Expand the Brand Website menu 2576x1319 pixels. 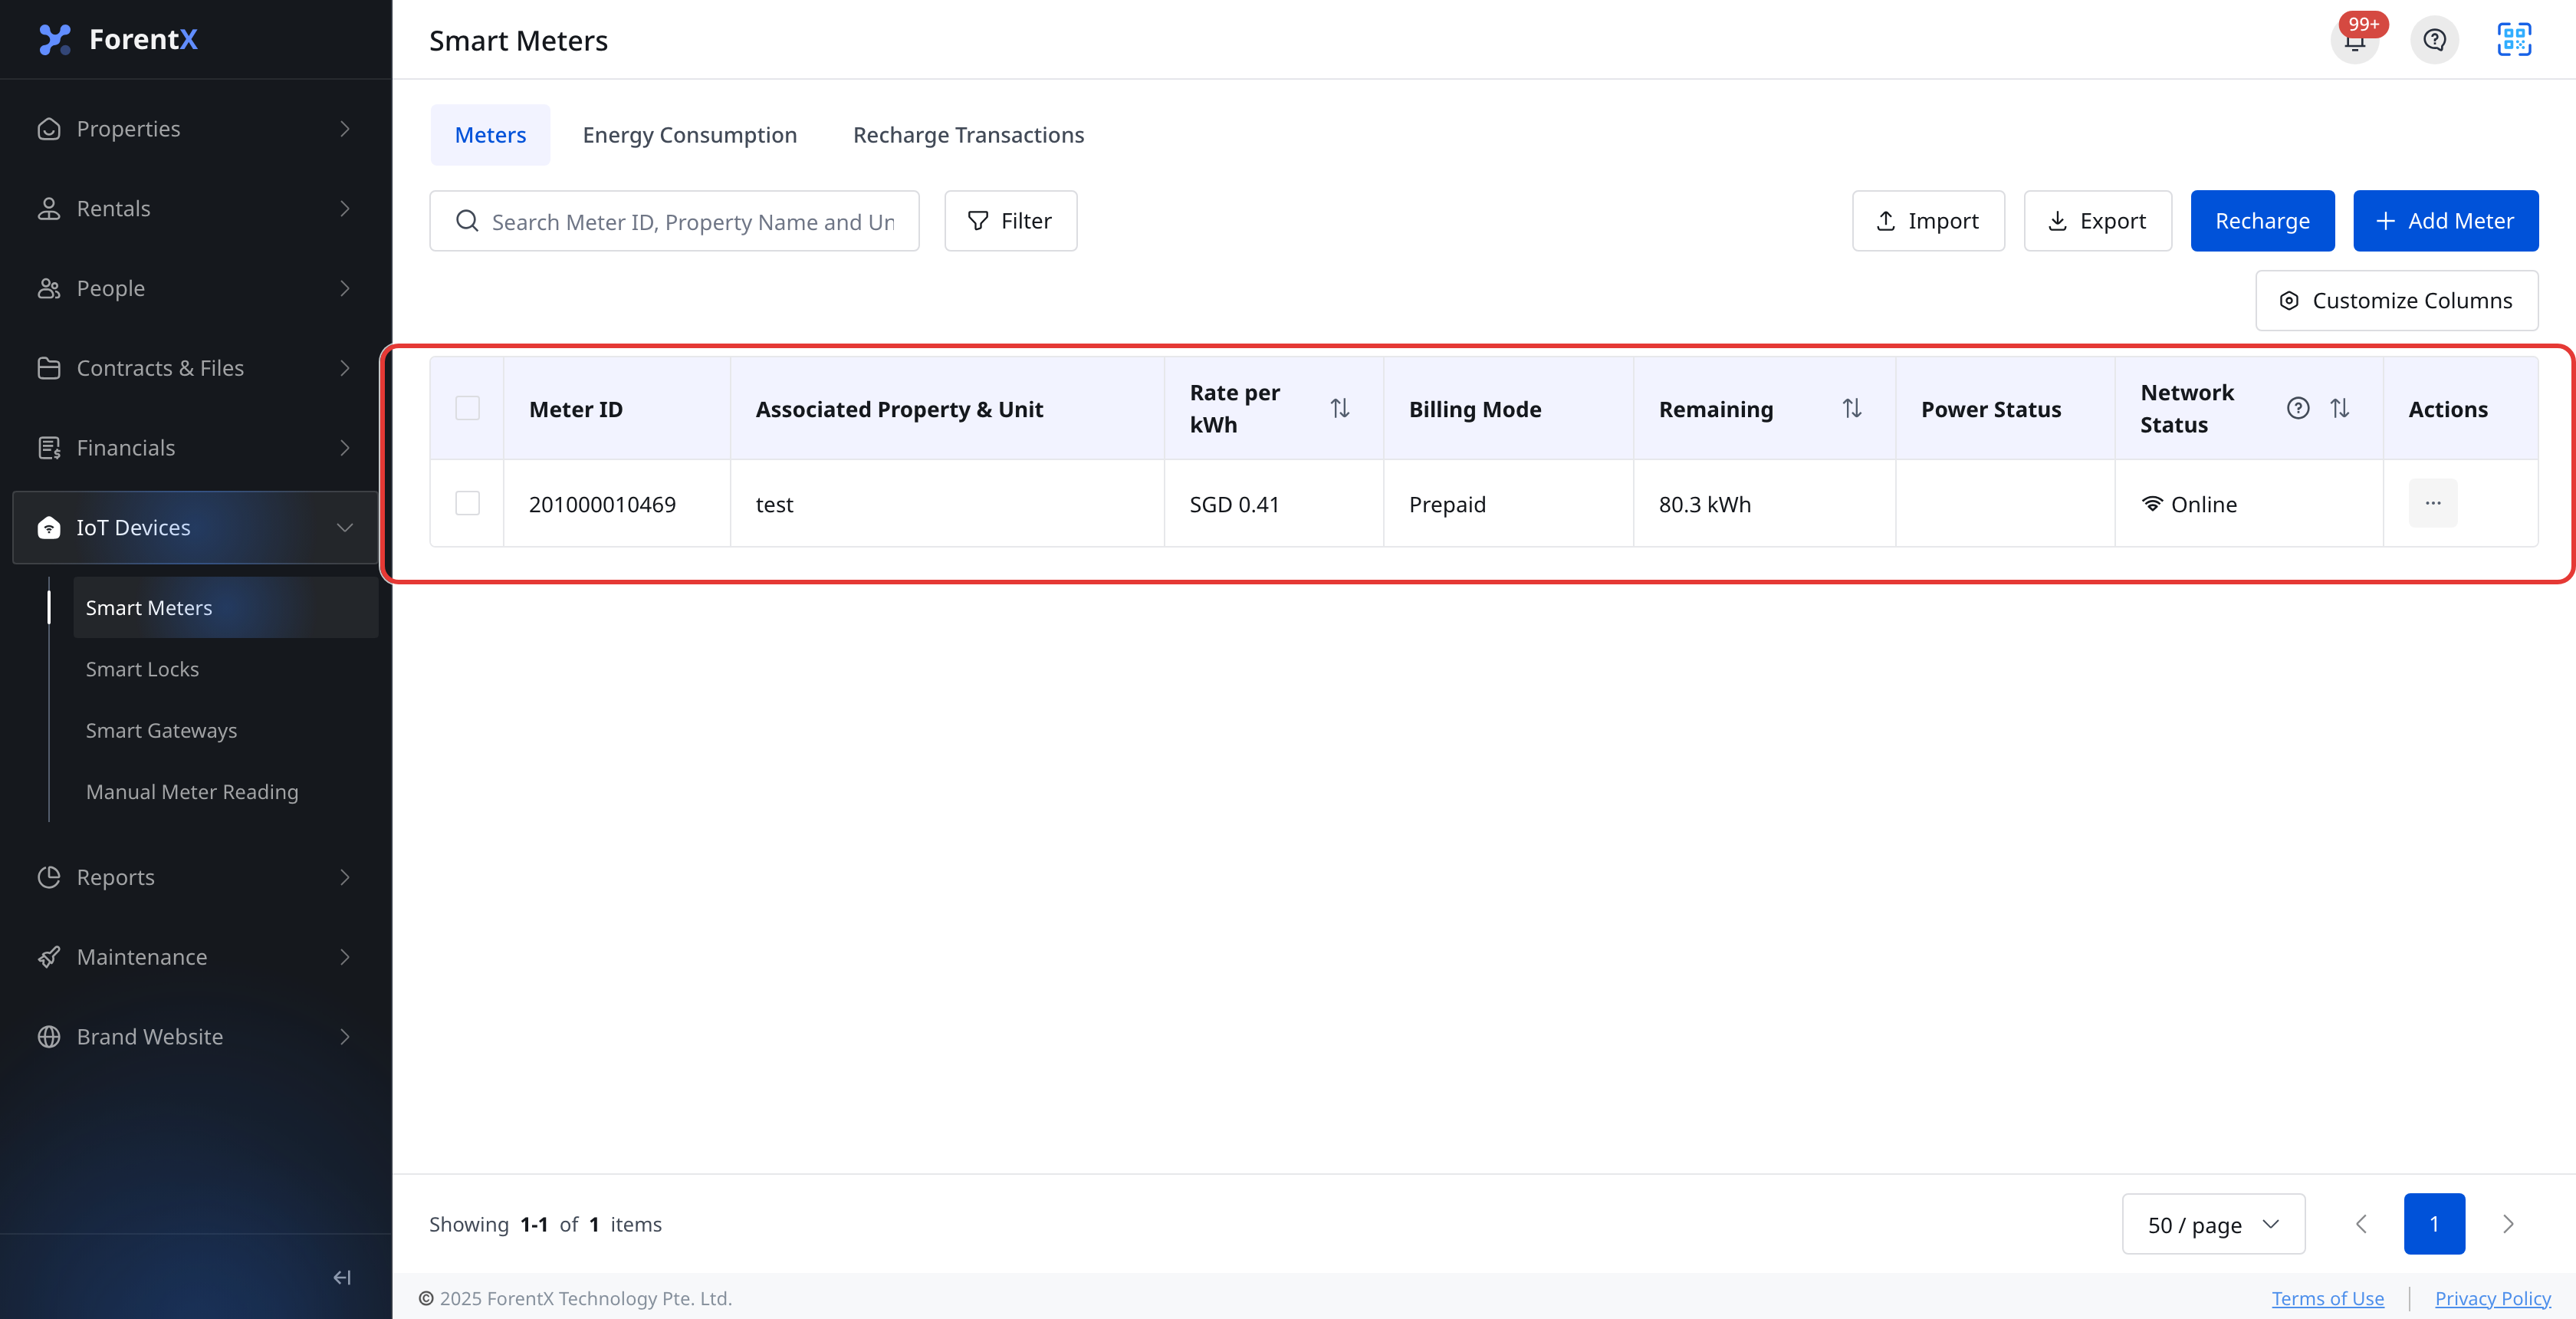[x=195, y=1036]
